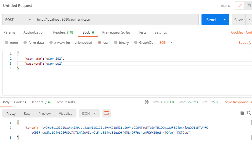Viewport: 252px width, 167px height.
Task: Click the globe network icon beside Status
Action: point(146,102)
